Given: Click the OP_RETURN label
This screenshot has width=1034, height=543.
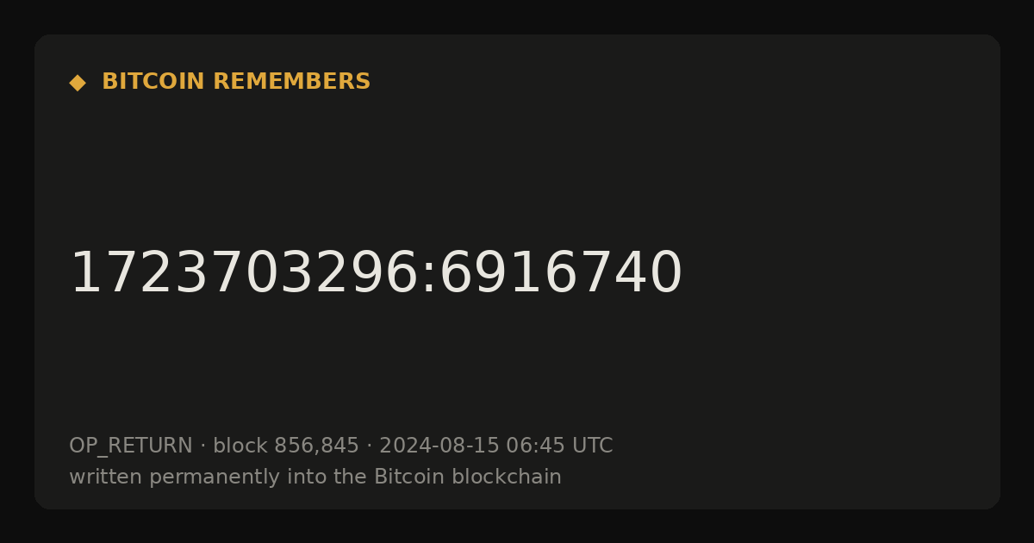Looking at the screenshot, I should point(131,446).
